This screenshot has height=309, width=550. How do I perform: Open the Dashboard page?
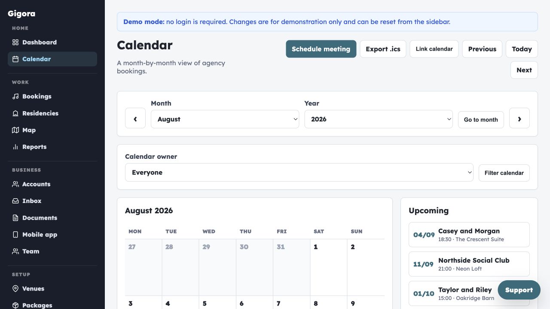(x=52, y=42)
